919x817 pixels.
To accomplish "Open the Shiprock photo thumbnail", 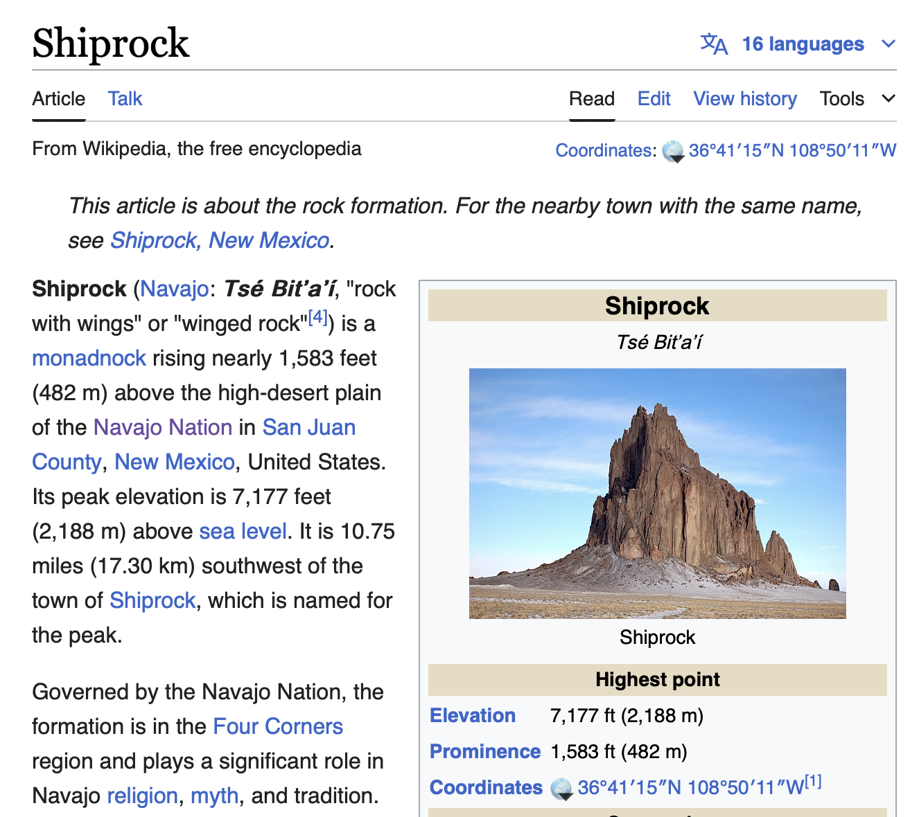I will (x=657, y=493).
